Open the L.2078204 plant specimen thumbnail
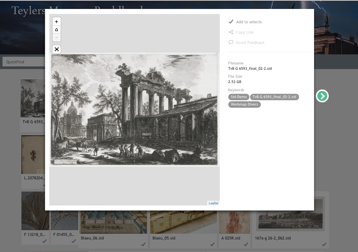The width and height of the screenshot is (358, 252). pos(33,155)
